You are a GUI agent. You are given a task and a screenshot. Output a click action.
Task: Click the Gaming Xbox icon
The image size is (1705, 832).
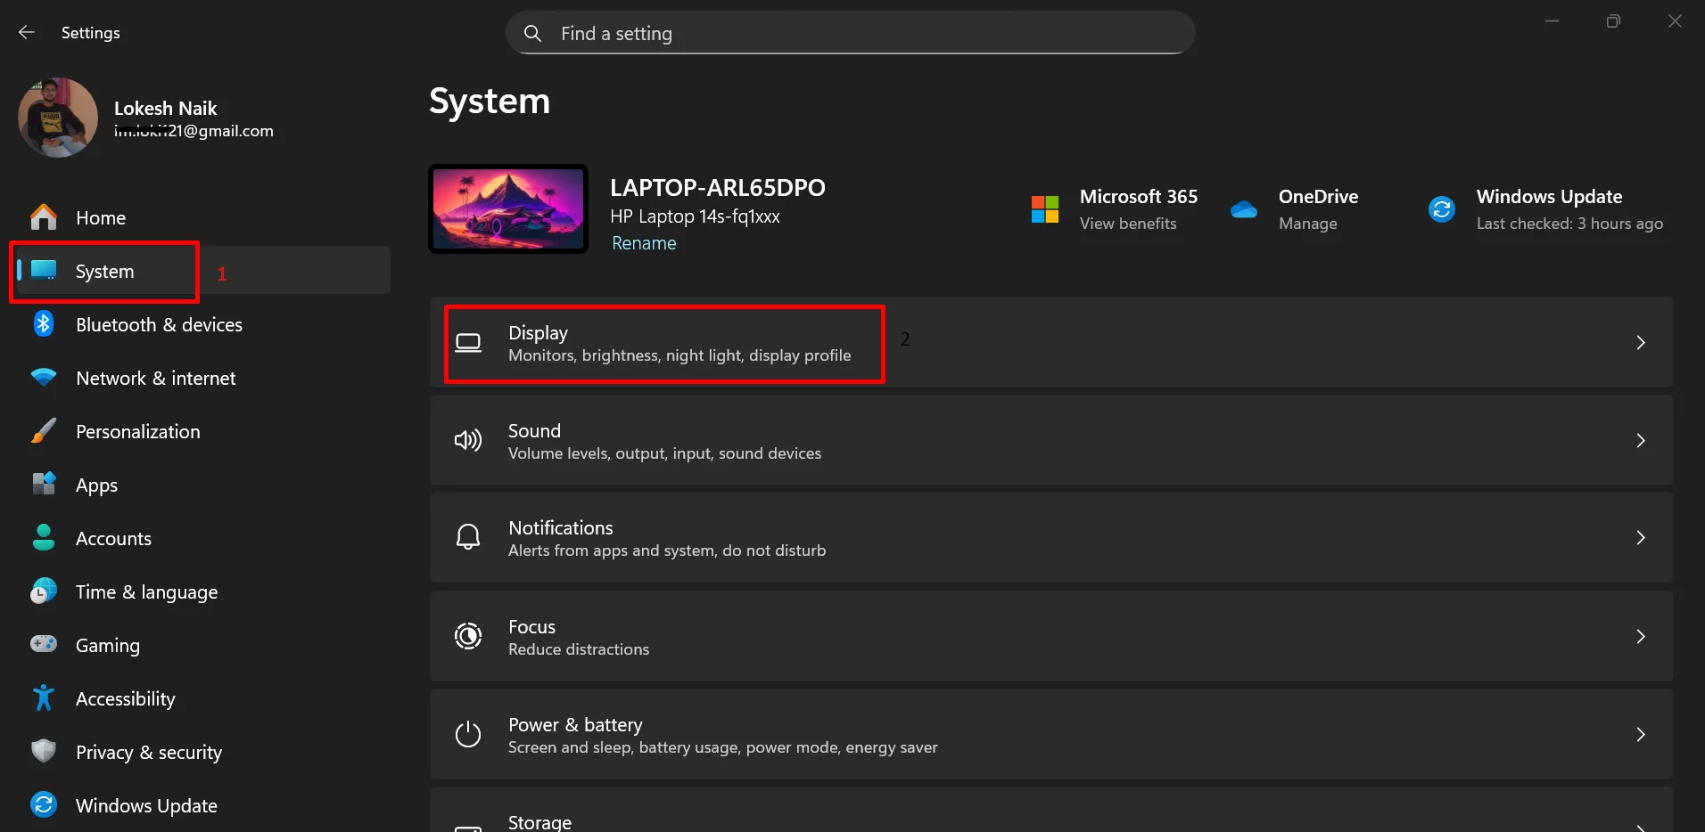click(x=43, y=645)
